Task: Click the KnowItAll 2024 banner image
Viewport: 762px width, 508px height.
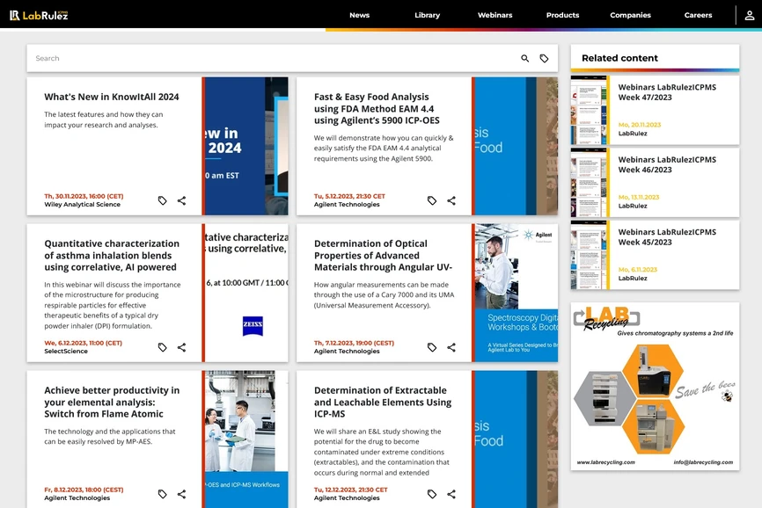Action: coord(245,146)
